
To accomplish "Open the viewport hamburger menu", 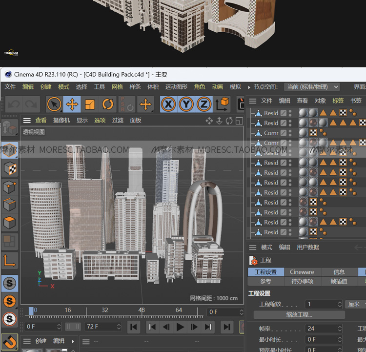I will click(x=27, y=120).
